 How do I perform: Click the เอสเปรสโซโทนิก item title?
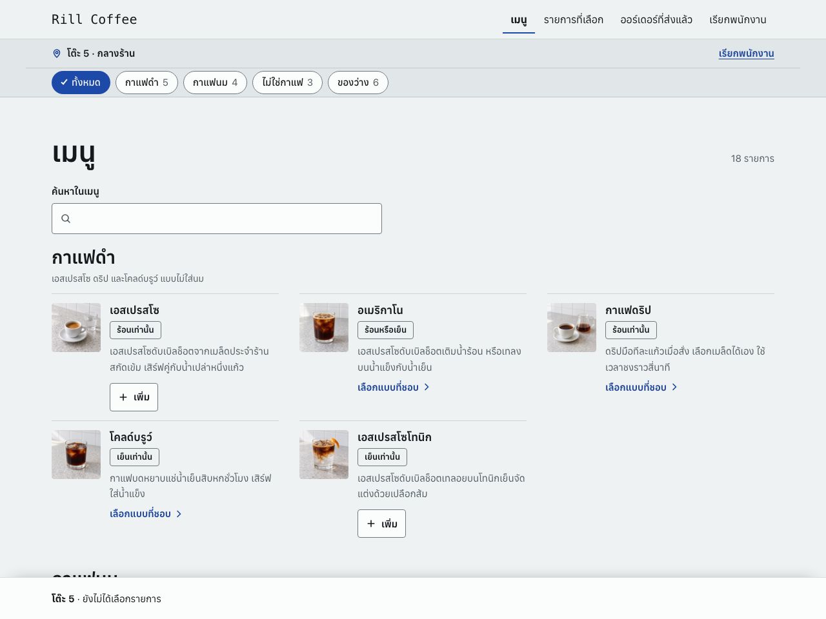pyautogui.click(x=394, y=437)
